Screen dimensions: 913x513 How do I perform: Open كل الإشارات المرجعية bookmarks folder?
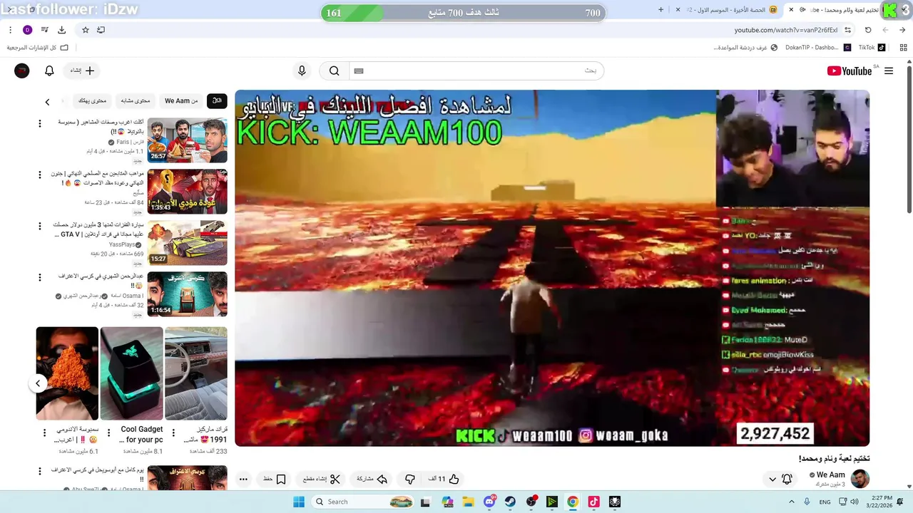[x=38, y=48]
